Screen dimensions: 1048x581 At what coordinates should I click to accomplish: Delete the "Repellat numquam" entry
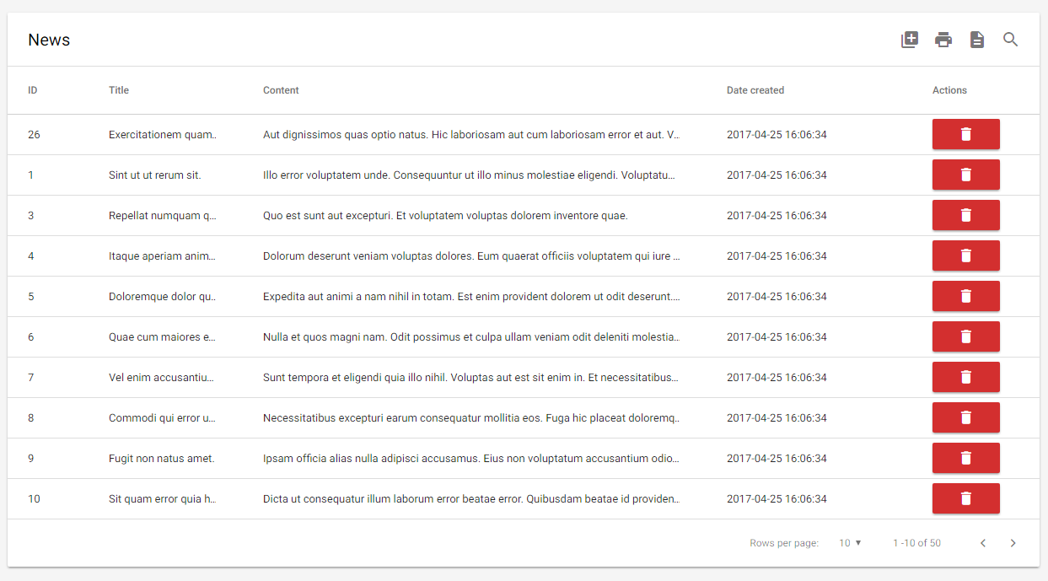(965, 215)
